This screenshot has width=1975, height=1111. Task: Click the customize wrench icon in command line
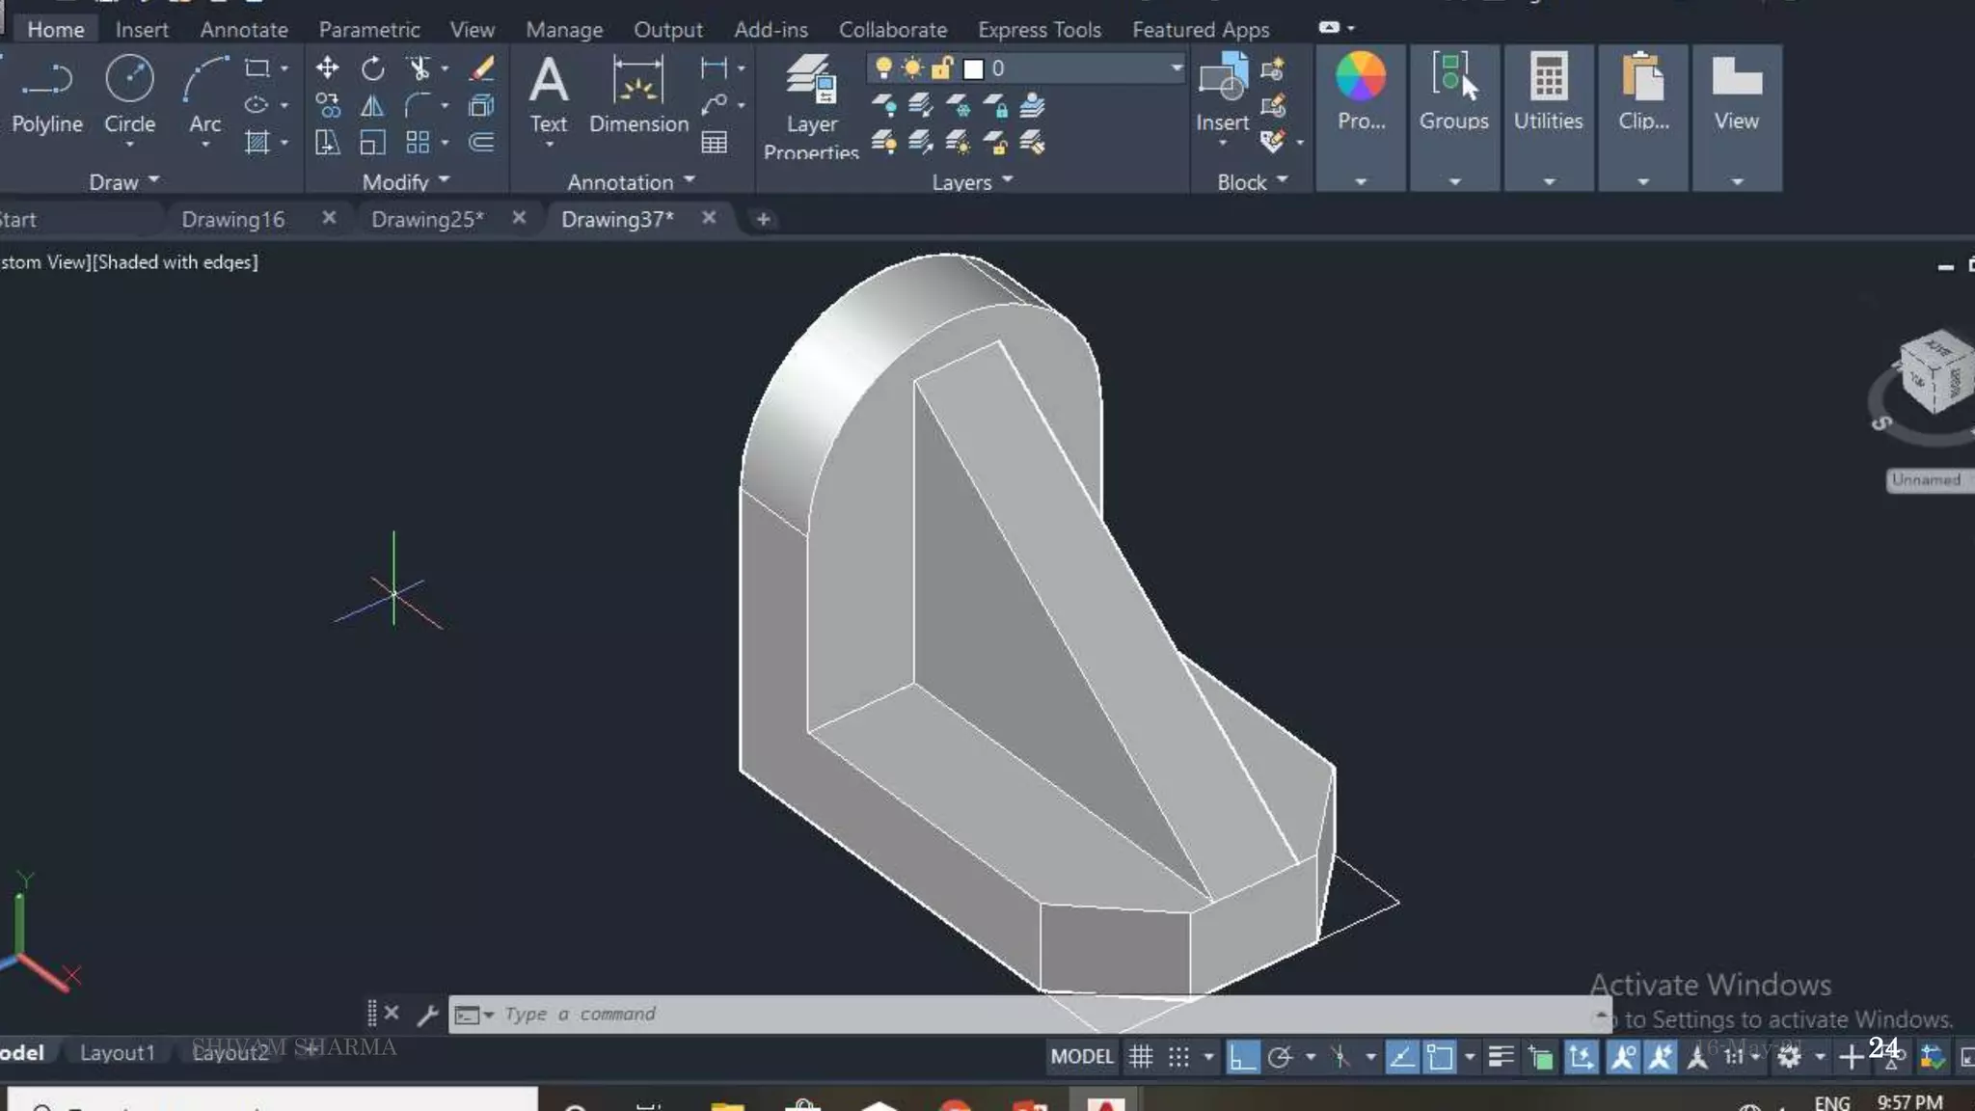point(427,1014)
